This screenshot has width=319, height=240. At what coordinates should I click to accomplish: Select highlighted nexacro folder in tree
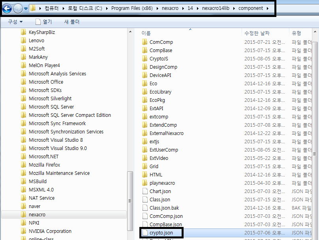coord(64,215)
